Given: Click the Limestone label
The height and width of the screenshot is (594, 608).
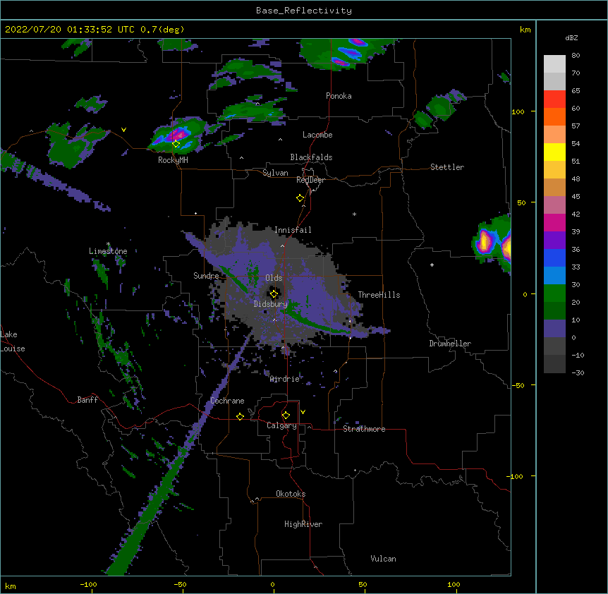Looking at the screenshot, I should point(108,251).
